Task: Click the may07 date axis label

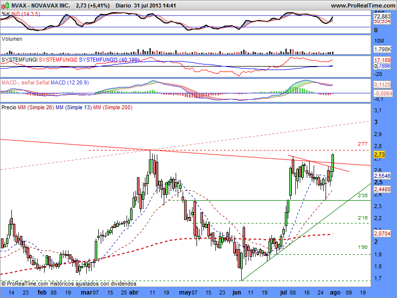Action: coord(188,293)
